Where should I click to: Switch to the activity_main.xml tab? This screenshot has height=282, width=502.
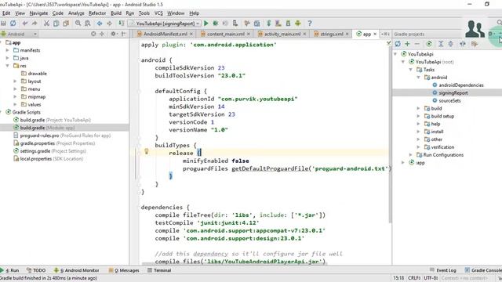tap(282, 34)
